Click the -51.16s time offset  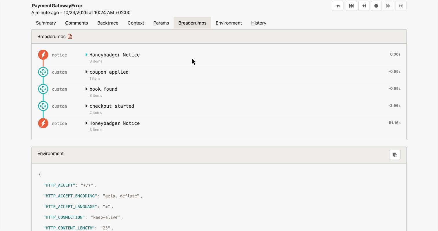(x=394, y=123)
